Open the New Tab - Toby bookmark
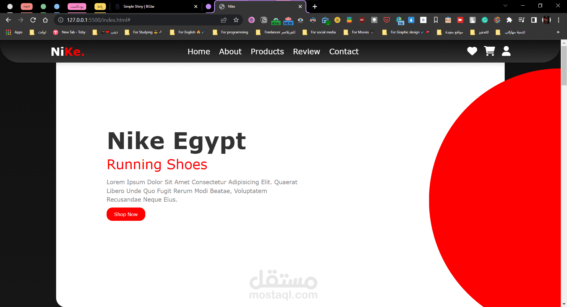The width and height of the screenshot is (567, 307). tap(69, 32)
